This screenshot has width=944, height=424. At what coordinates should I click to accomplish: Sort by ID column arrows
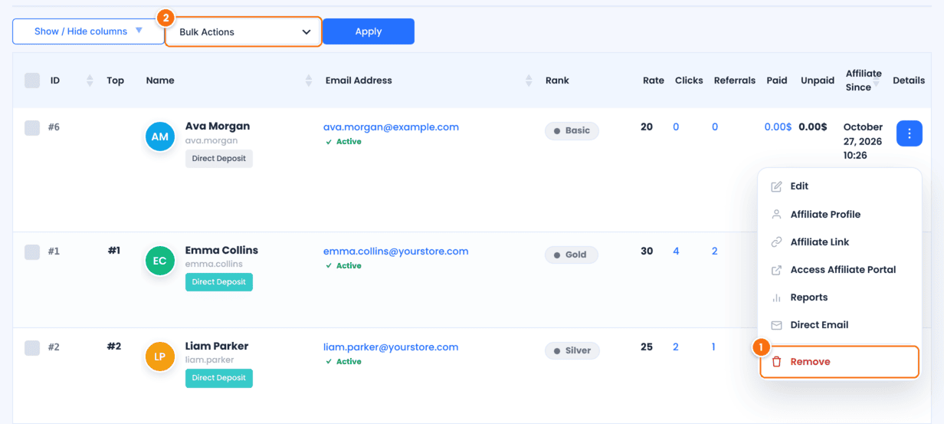(x=90, y=81)
